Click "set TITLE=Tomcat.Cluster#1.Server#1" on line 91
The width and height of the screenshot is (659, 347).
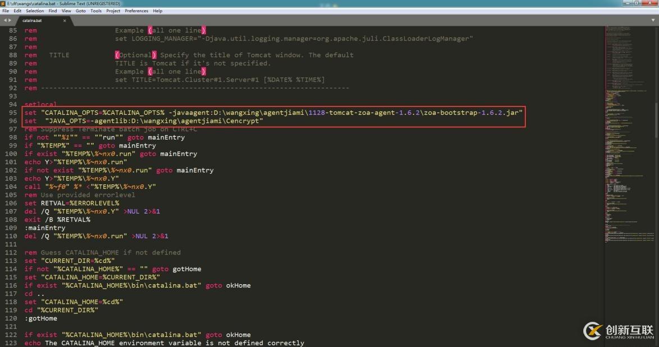click(187, 80)
